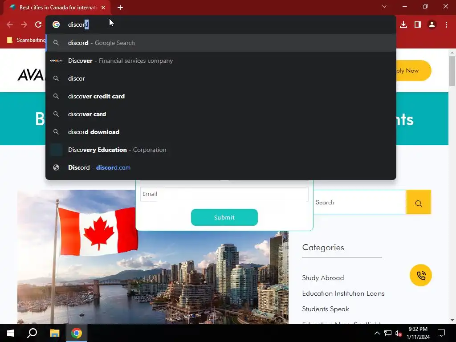
Task: Click the 'Apply Now' yellow button
Action: point(414,71)
